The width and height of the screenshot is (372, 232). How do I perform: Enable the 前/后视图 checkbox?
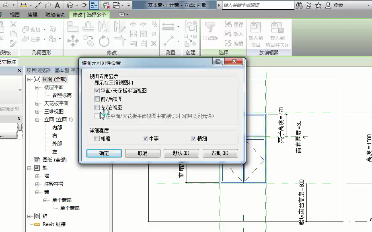coord(97,99)
